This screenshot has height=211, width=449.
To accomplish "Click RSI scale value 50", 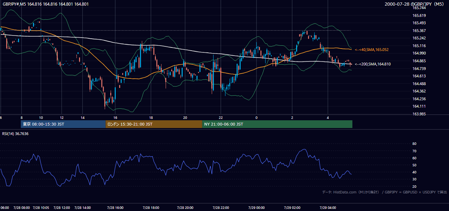I will (x=414, y=165).
